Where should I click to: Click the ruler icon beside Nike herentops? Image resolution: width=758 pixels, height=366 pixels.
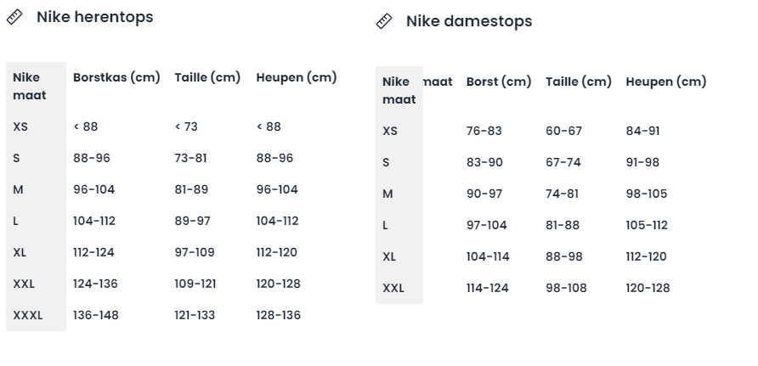14,17
